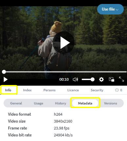This screenshot has height=141, width=127.
Task: Switch to the Index tab
Action: pos(27,90)
